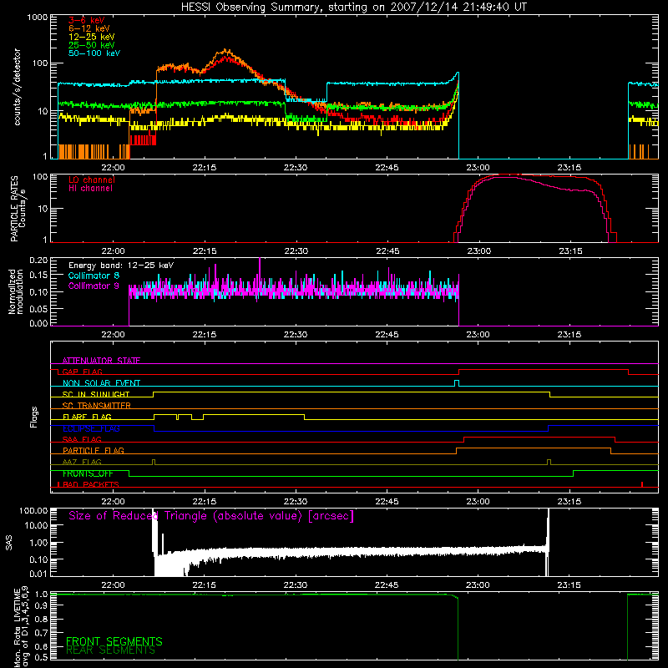Click the REAR SEGMENTS legend label
Screen dimensions: 668x668
[110, 650]
